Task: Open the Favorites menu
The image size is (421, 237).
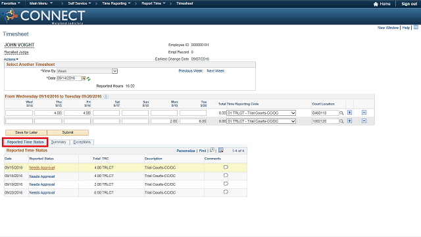Action: [11, 3]
